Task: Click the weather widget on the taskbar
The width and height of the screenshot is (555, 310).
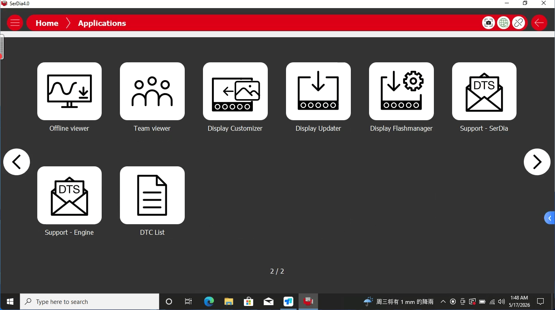Action: (399, 302)
